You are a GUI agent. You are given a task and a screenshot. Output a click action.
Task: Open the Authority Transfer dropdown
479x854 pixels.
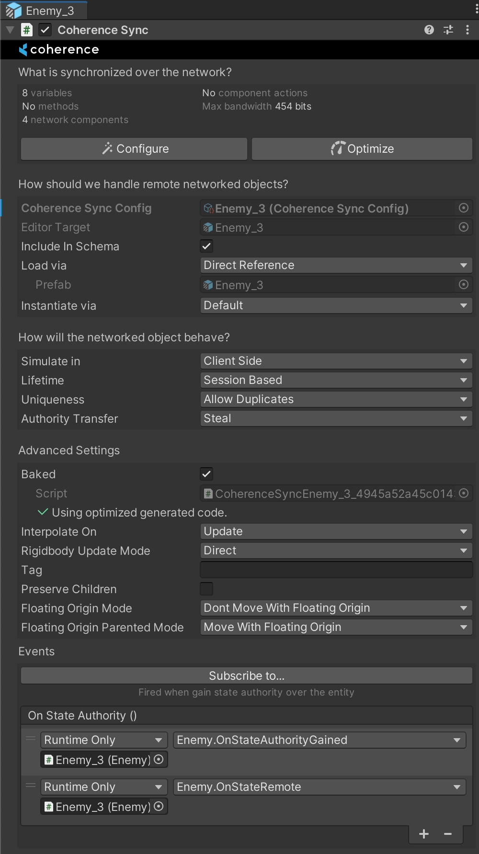tap(336, 418)
